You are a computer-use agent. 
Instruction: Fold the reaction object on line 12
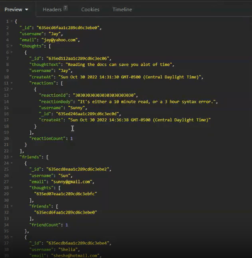point(12,89)
